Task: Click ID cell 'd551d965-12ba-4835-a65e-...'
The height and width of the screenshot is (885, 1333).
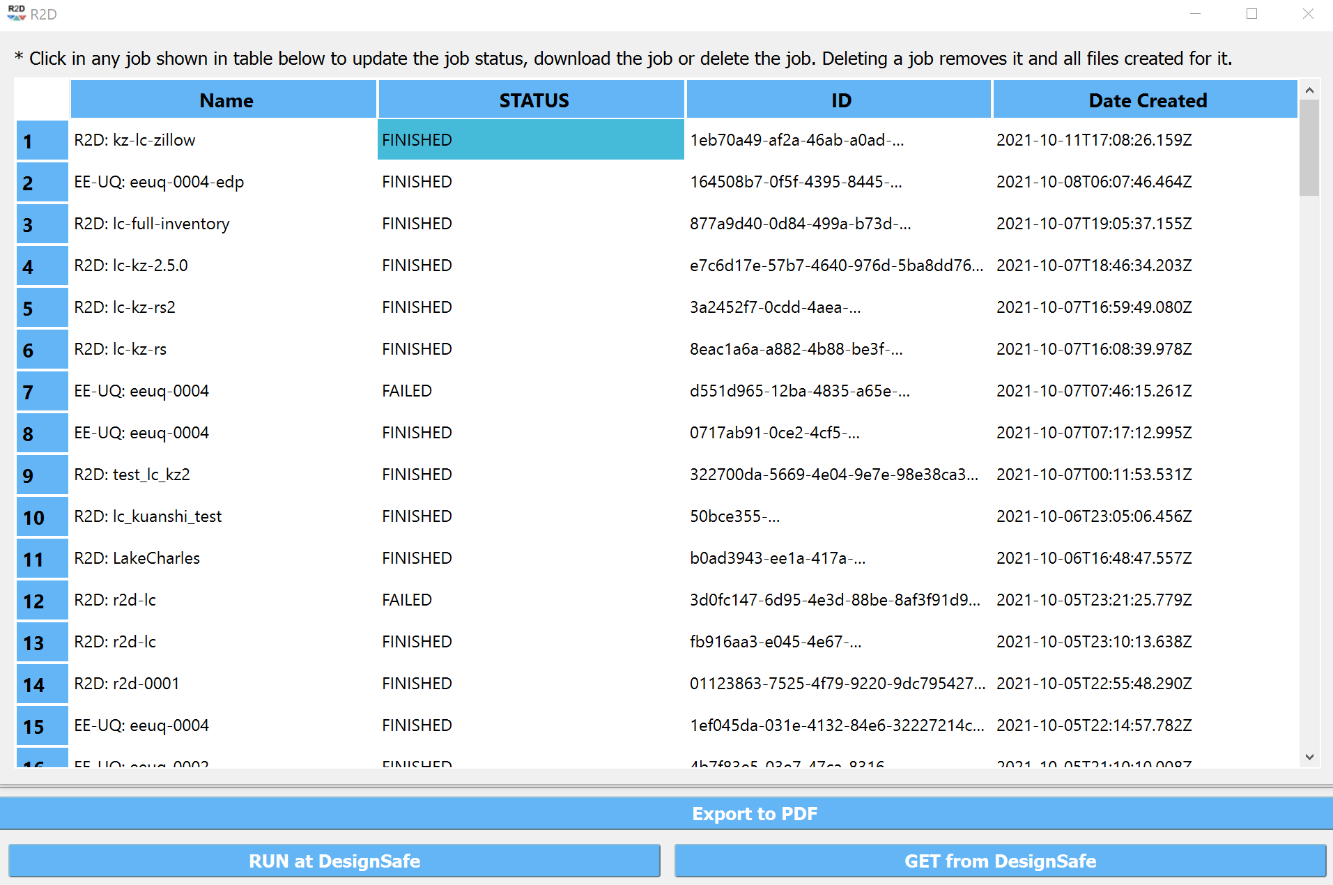Action: (x=800, y=391)
